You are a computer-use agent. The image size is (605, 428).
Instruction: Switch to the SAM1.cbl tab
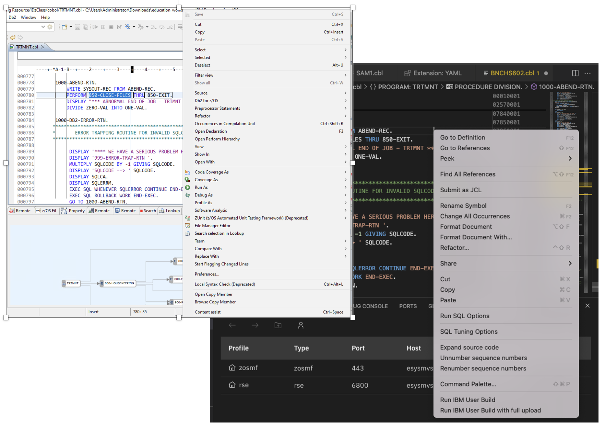[x=369, y=73]
